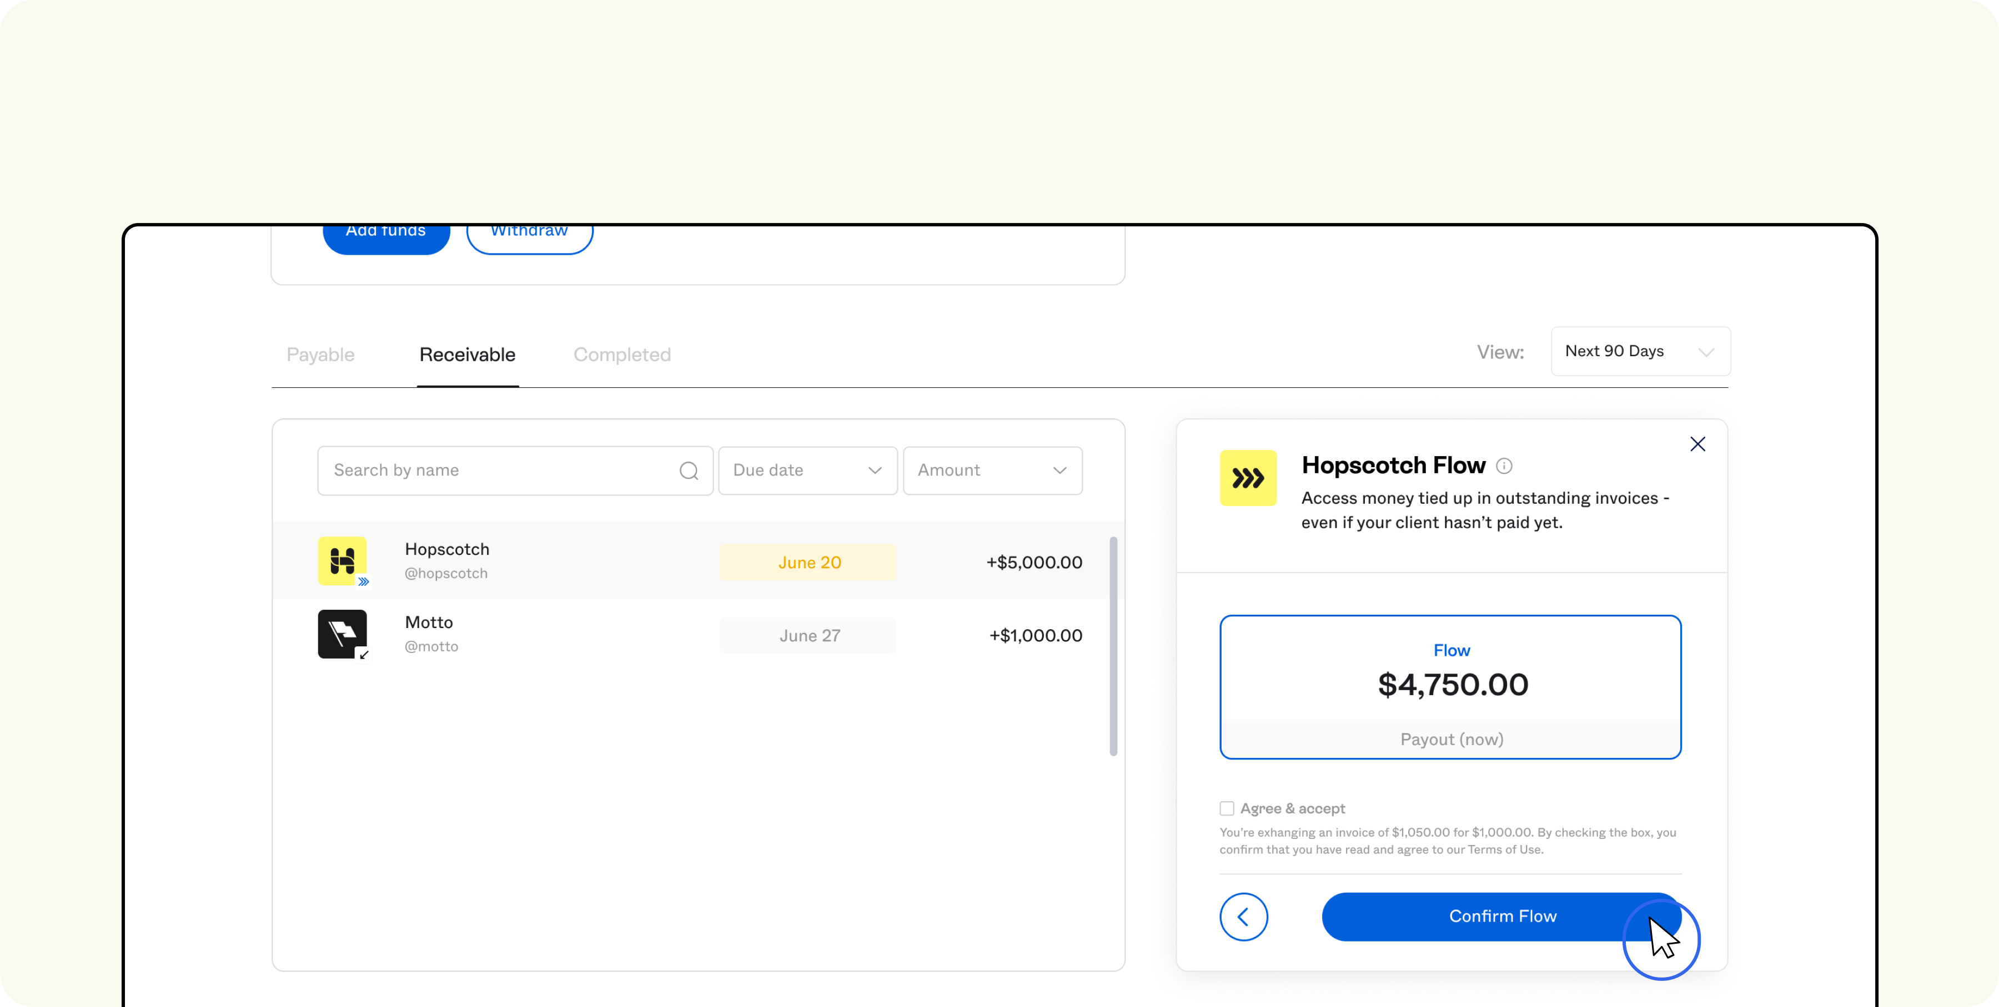
Task: Open the Receivable tab
Action: click(x=467, y=355)
